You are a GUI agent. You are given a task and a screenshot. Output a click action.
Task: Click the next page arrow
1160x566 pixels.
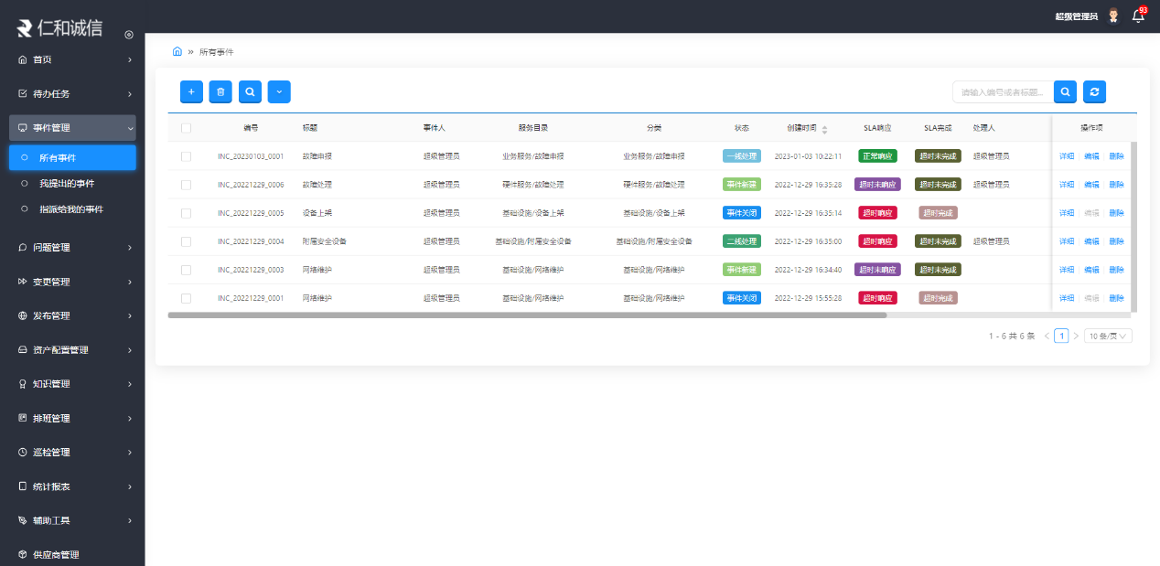[1076, 336]
